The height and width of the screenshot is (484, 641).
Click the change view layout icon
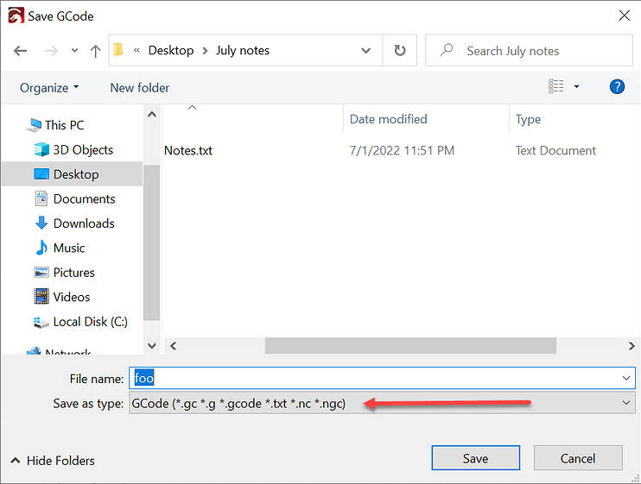tap(556, 87)
